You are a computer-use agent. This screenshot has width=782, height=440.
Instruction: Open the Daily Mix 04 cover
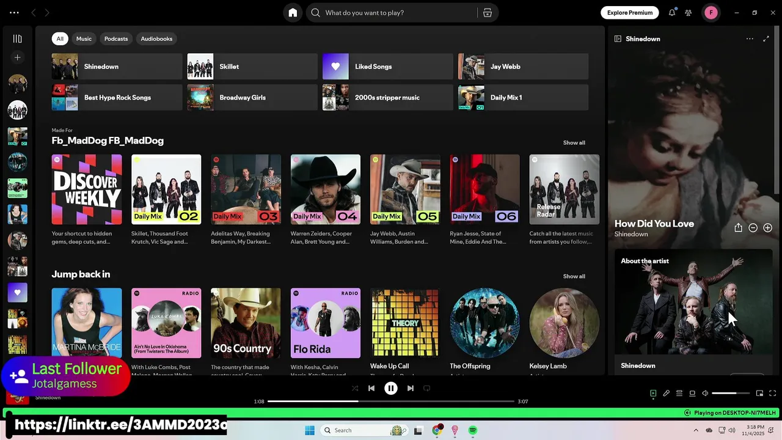(326, 189)
